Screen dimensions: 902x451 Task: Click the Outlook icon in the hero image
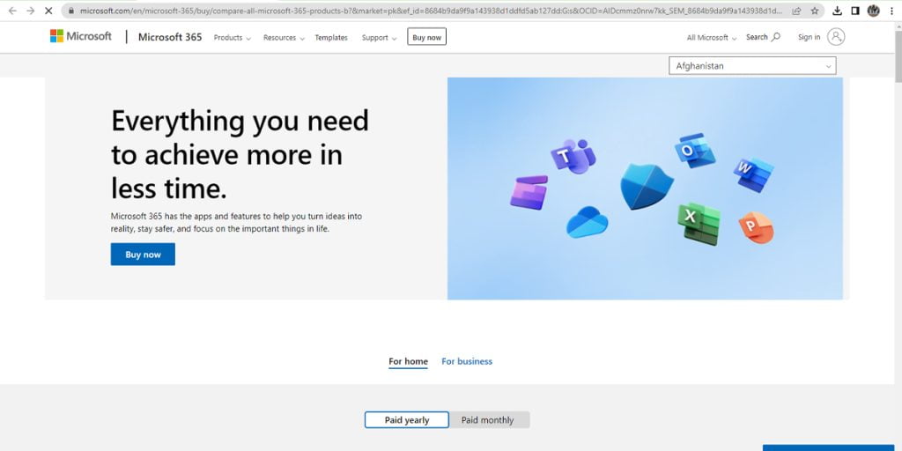pos(694,150)
